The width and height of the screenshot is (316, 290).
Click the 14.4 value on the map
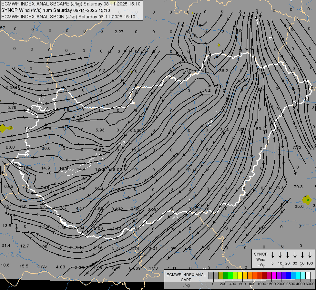click(81, 169)
